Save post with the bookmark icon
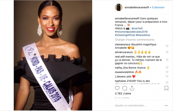The height and width of the screenshot is (111, 173). [x=167, y=88]
